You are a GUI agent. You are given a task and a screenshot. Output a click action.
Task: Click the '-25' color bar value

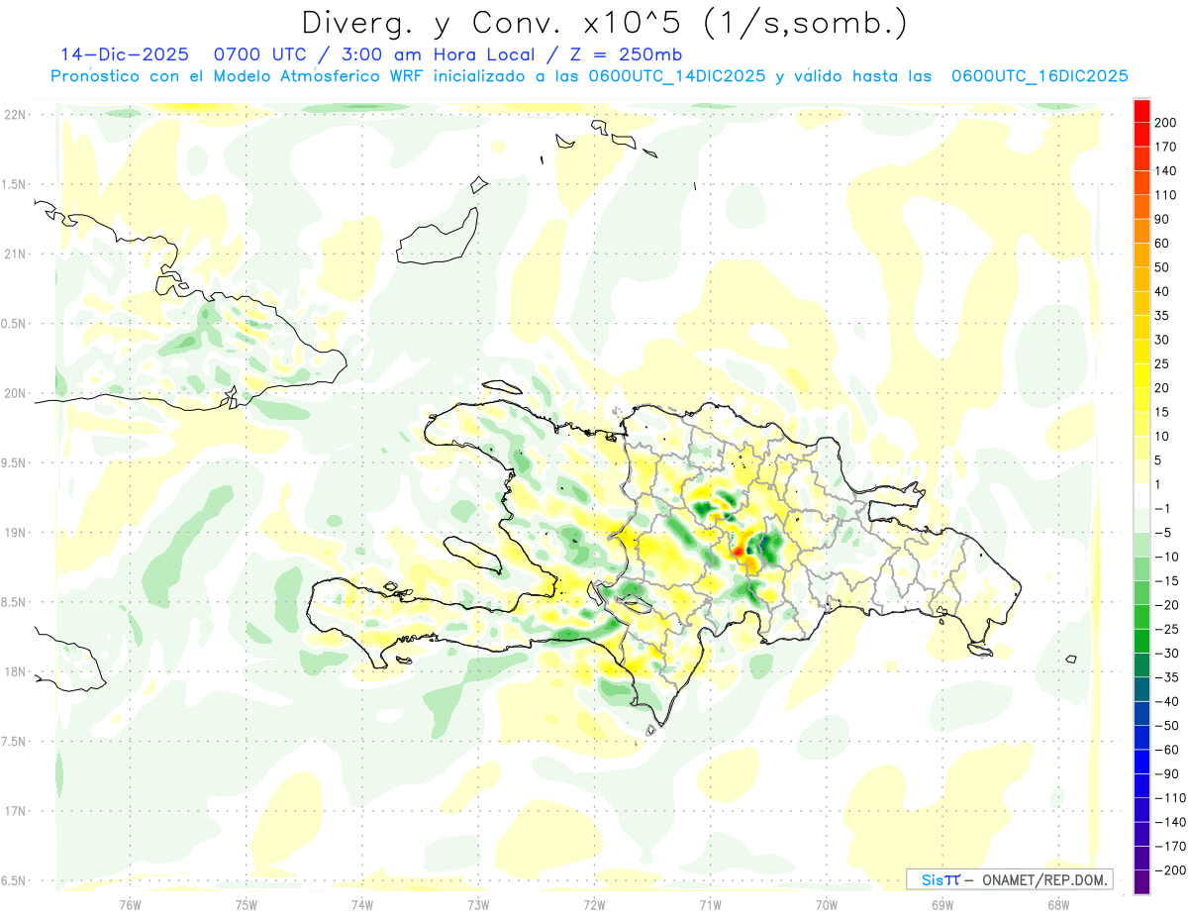(x=1169, y=629)
